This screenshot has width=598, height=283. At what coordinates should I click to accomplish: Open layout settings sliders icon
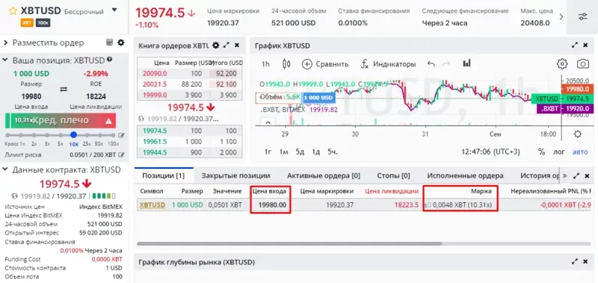(583, 16)
